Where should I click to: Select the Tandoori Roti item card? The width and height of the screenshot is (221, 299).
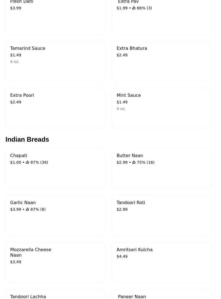click(x=162, y=215)
